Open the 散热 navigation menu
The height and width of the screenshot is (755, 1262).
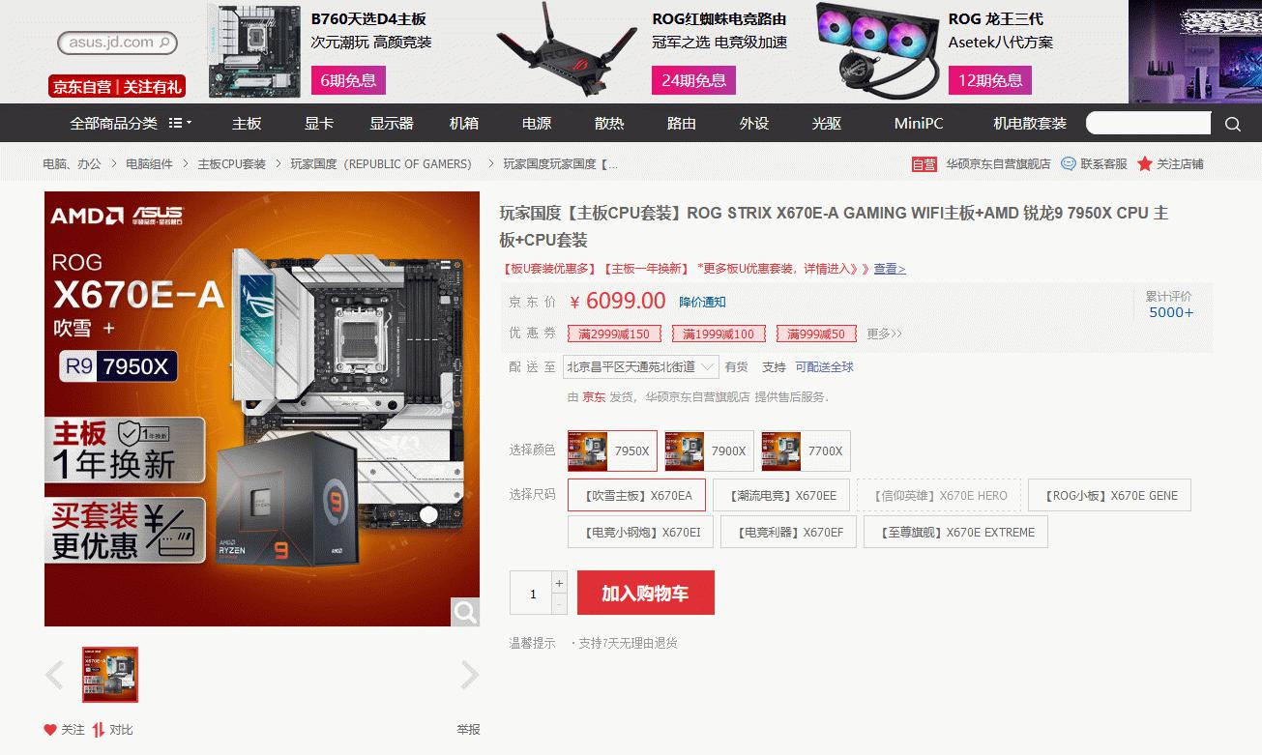(x=609, y=124)
